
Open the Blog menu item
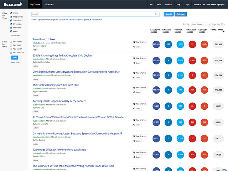point(178,4)
